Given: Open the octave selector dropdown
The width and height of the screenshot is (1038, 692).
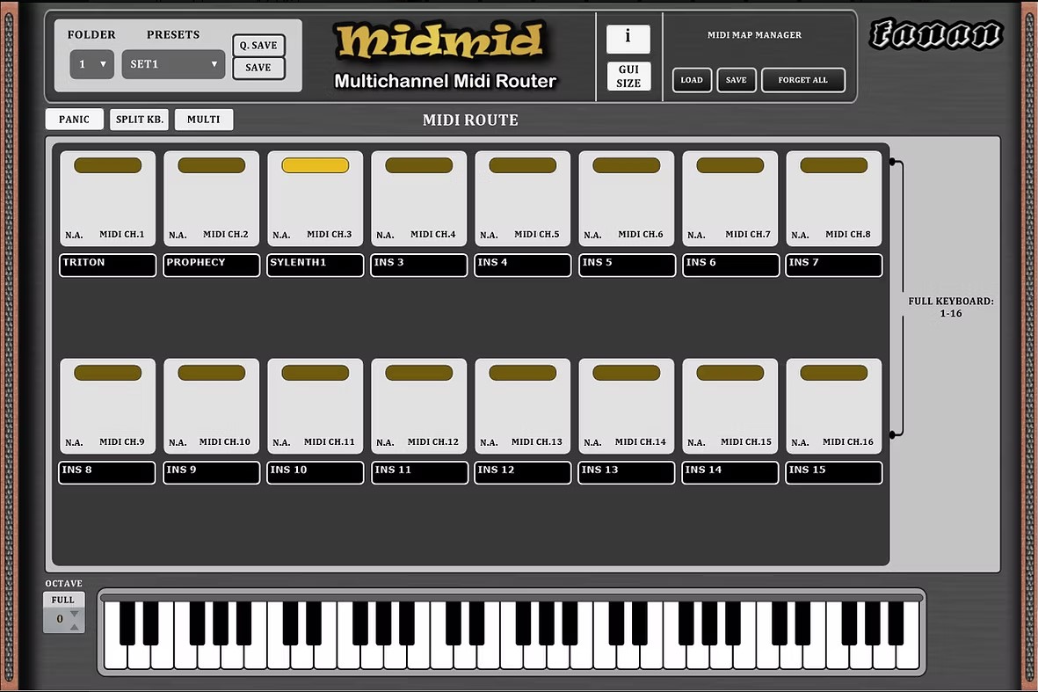Looking at the screenshot, I should coord(63,618).
